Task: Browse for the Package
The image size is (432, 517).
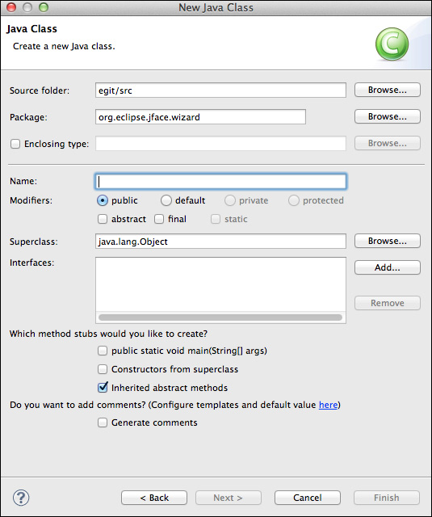Action: click(388, 116)
